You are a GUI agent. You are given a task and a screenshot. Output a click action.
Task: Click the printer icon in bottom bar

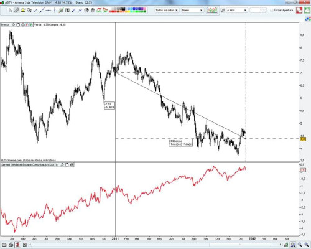point(11,245)
